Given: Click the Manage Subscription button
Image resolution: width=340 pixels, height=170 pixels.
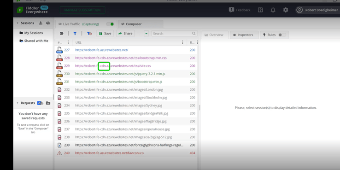Looking at the screenshot, I should click(x=82, y=10).
